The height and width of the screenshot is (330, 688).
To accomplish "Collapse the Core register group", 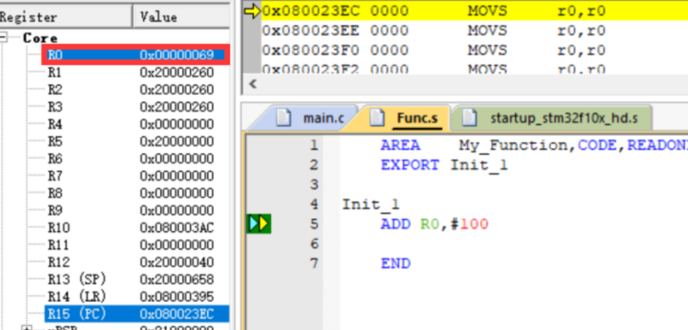I will [x=4, y=38].
